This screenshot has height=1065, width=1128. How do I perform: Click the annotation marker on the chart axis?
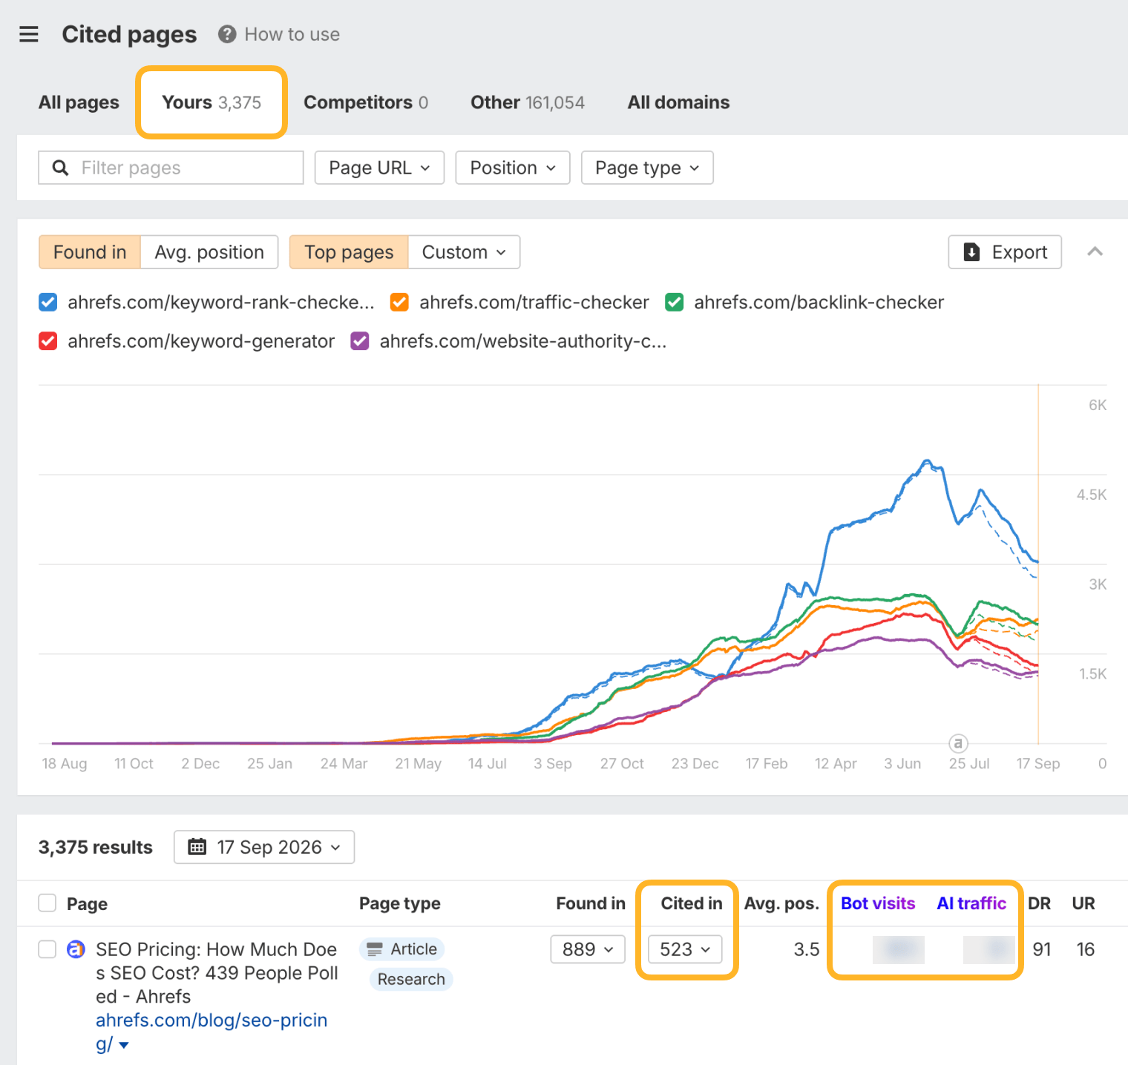coord(958,742)
